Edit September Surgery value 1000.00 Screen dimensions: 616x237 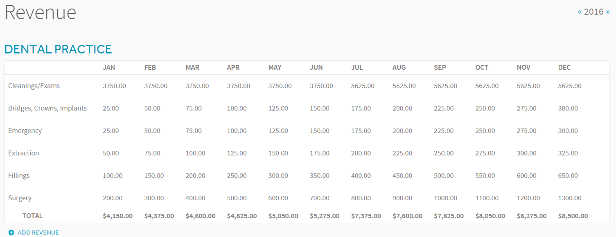pos(446,198)
